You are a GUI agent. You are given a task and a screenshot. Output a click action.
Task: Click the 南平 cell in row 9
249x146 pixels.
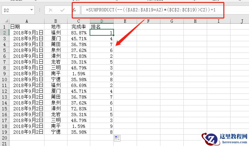[x=56, y=73]
